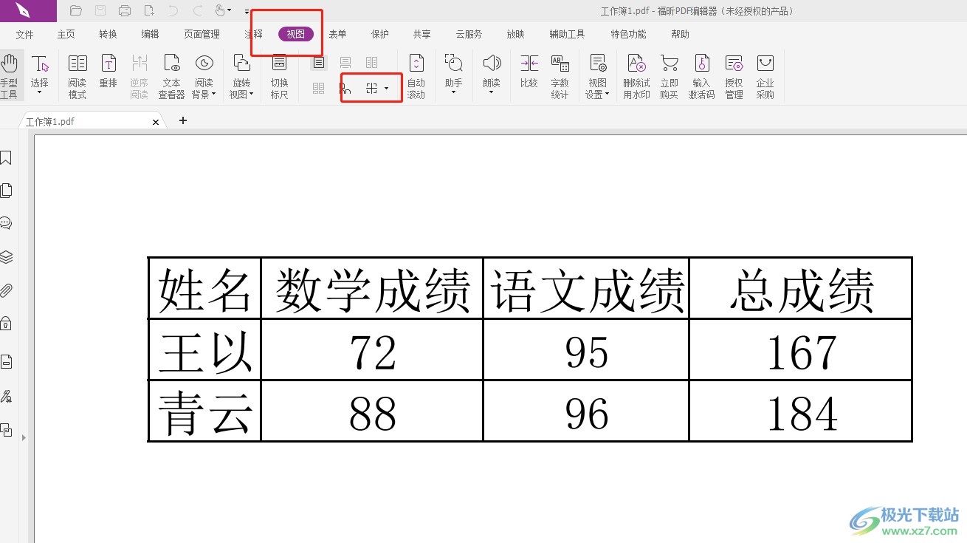Open the Comments side panel
The width and height of the screenshot is (967, 543).
pos(6,223)
